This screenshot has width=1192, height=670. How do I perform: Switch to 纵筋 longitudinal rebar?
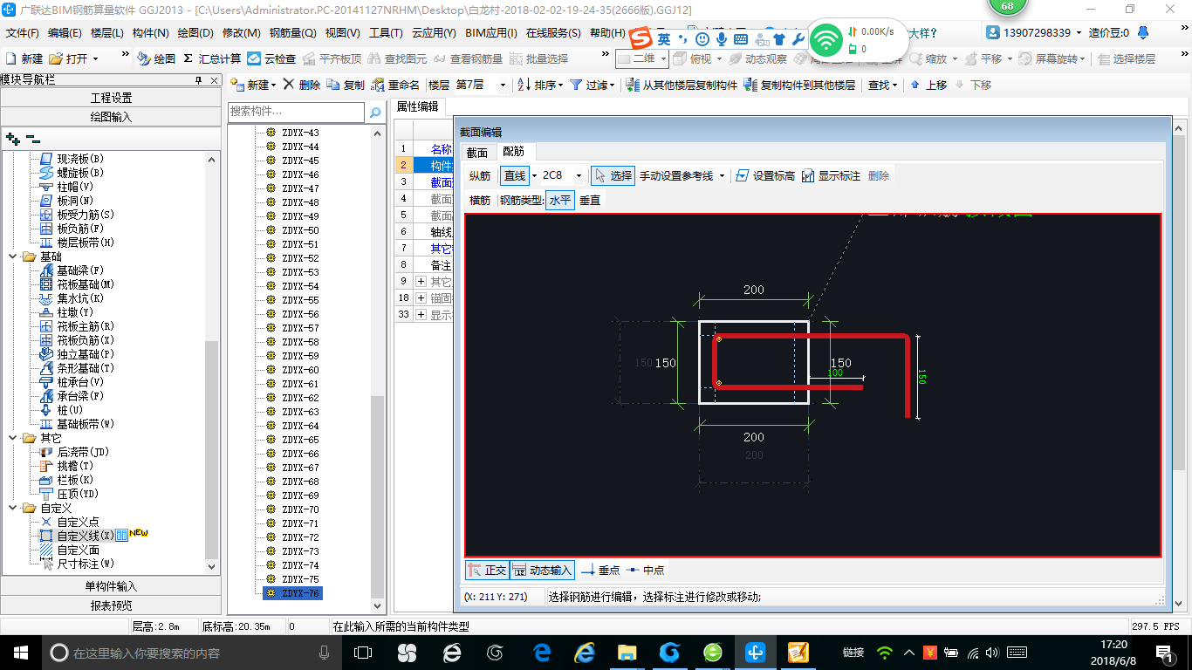pyautogui.click(x=480, y=175)
